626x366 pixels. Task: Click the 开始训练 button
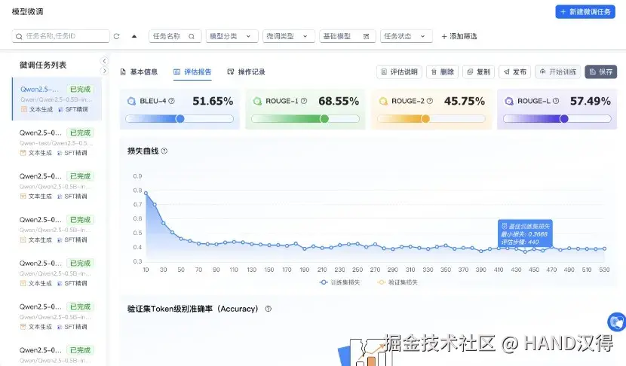[x=558, y=72]
